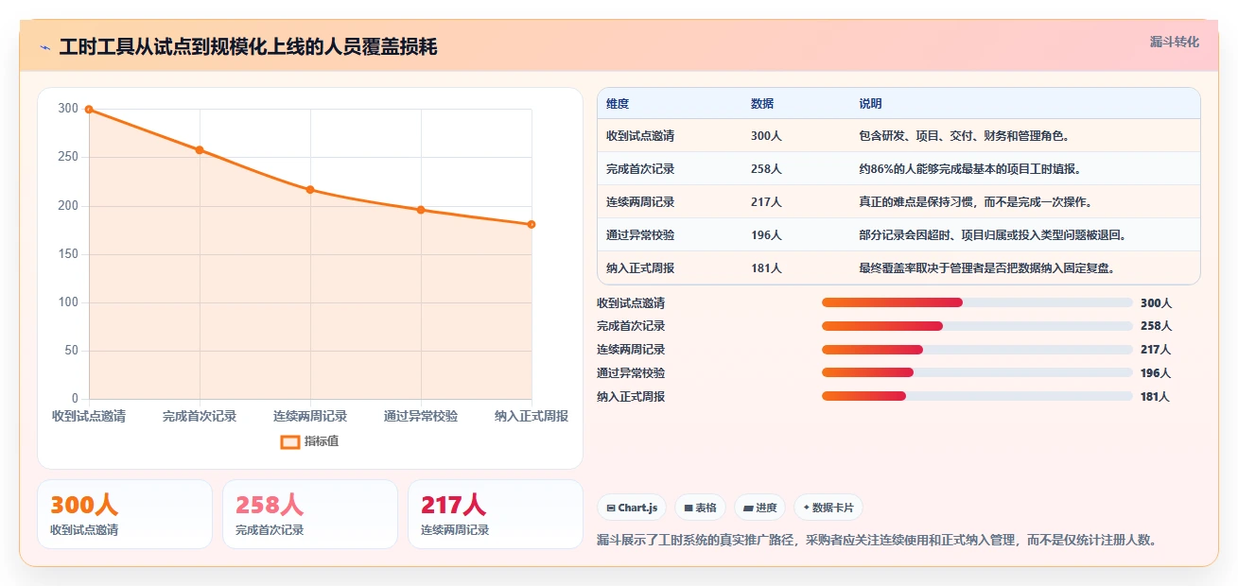1238x586 pixels.
Task: Click table cell 181人 in the 数据 column
Action: 766,268
